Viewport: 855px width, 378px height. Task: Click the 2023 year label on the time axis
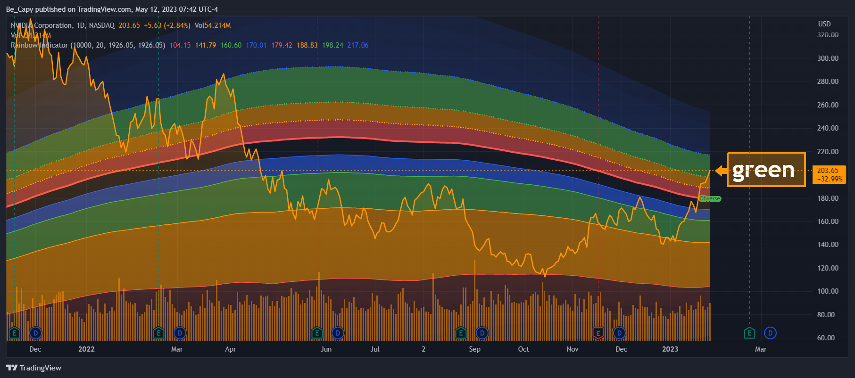(670, 349)
